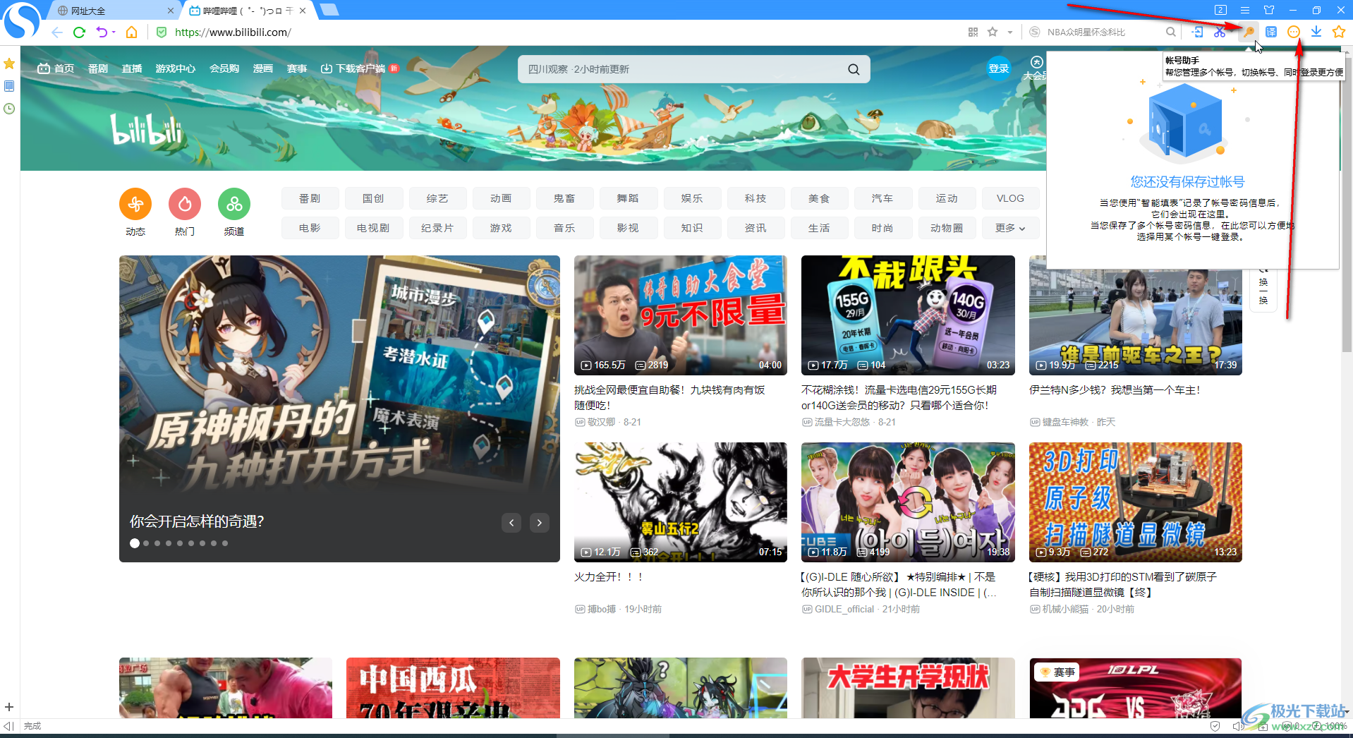Screen dimensions: 1353x738
Task: Click the orange 动态 circle icon
Action: tap(135, 205)
